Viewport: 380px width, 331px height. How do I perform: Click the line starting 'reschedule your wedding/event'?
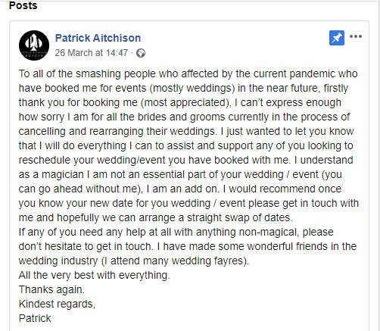coord(185,160)
